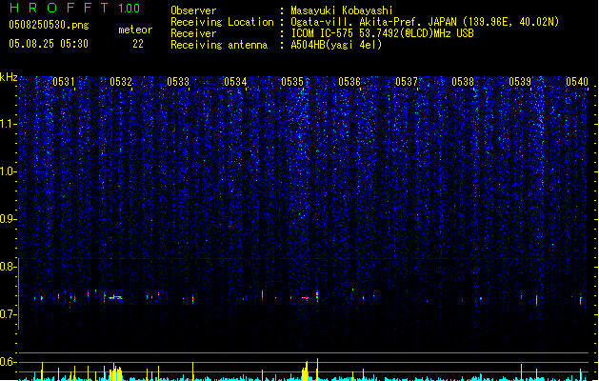This screenshot has width=599, height=381.
Task: Click the meteor label
Action: coord(135,30)
